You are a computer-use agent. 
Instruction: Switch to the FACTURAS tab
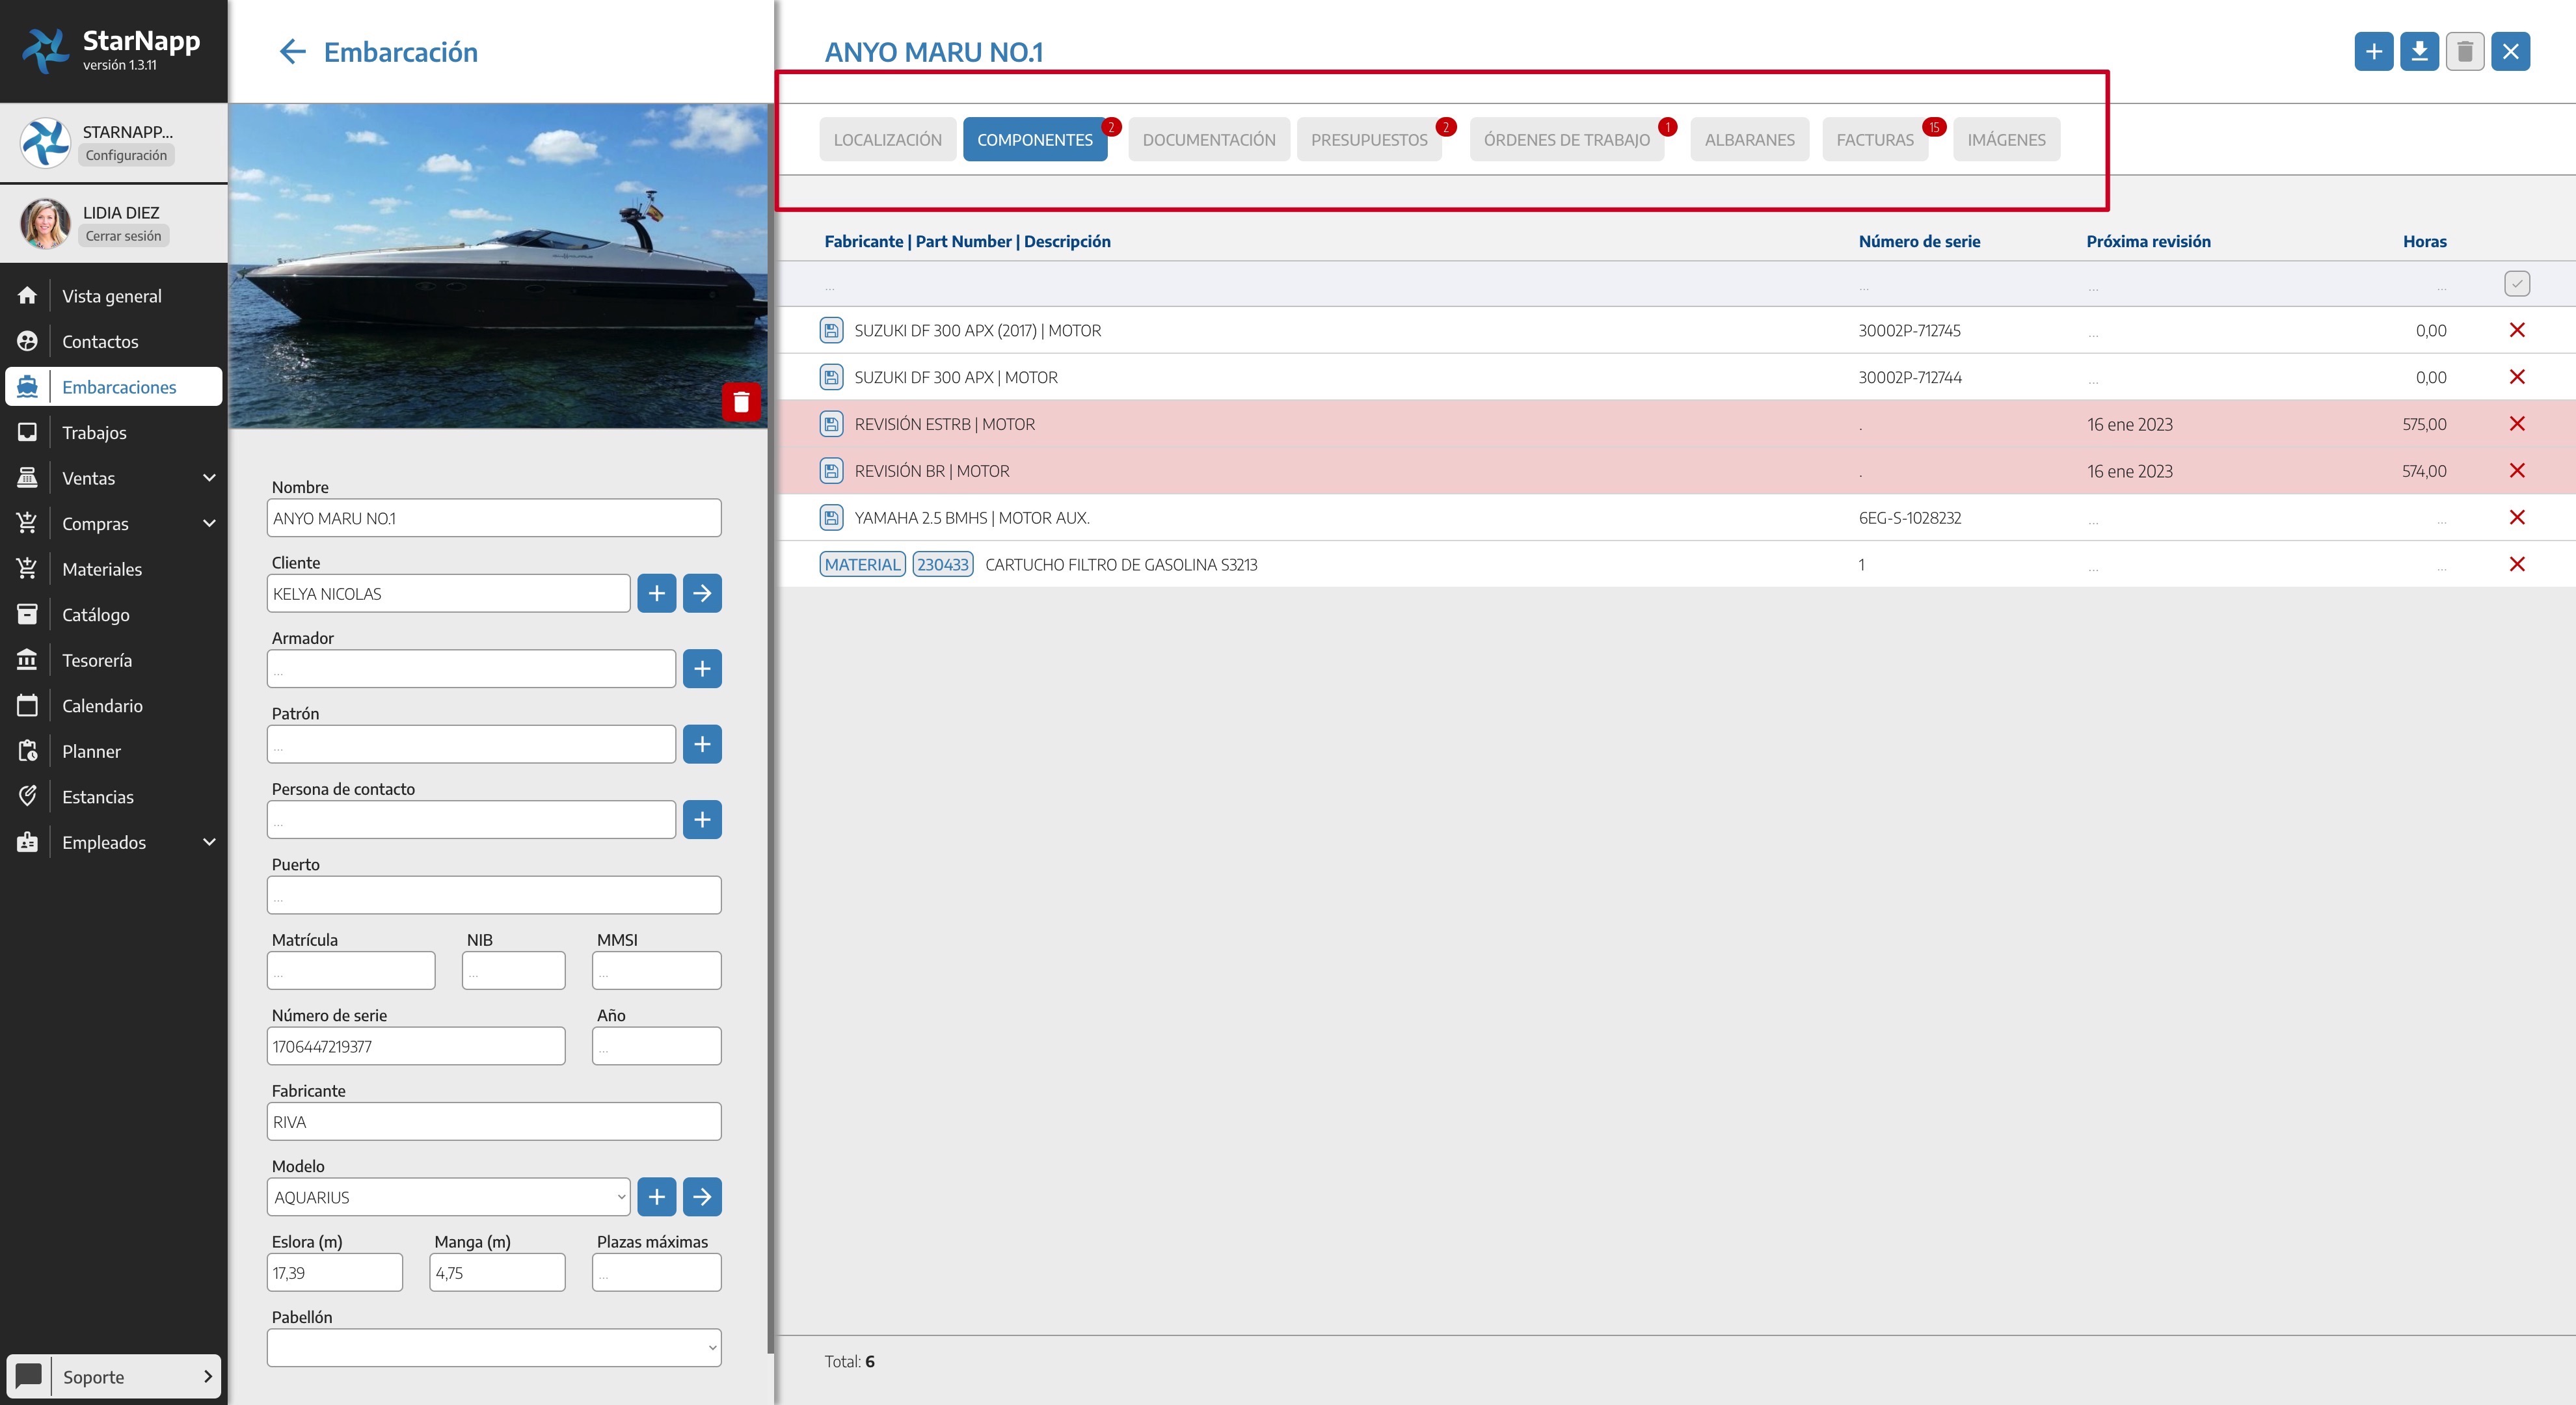[x=1874, y=140]
